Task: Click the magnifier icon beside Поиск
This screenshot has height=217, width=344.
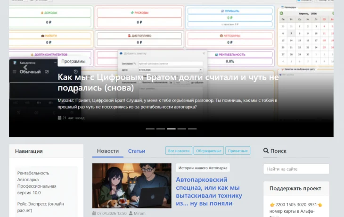Action: [266, 150]
